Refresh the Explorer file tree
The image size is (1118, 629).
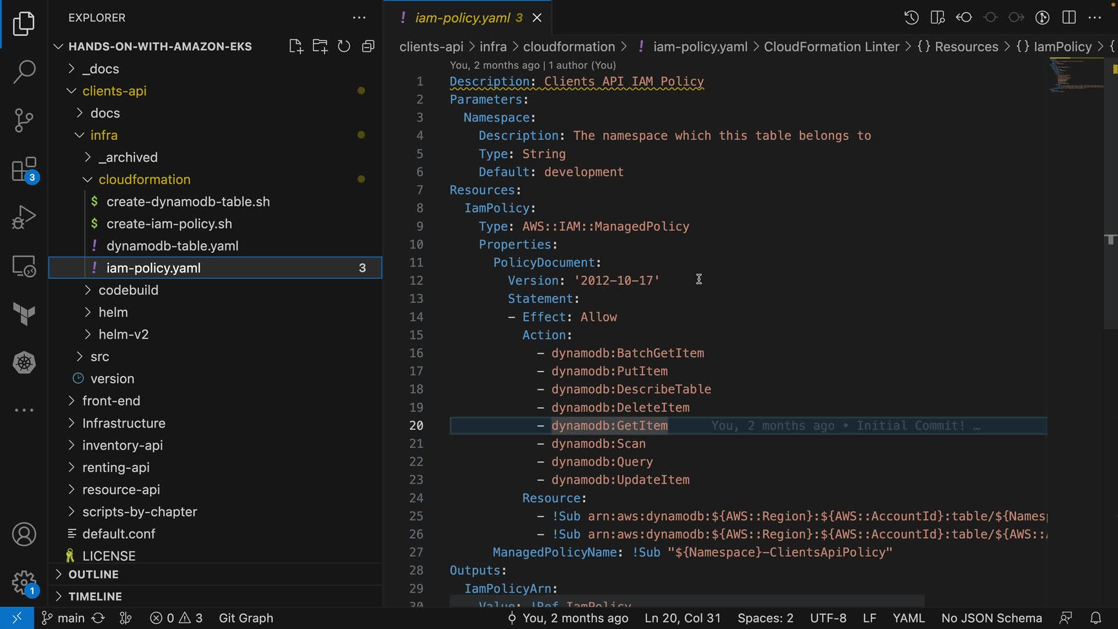344,47
